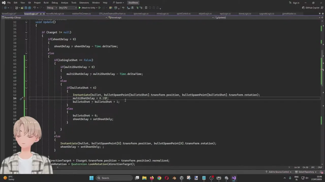Open File Explorer from the taskbar
Screen dimensions: 325x182
click(144, 178)
